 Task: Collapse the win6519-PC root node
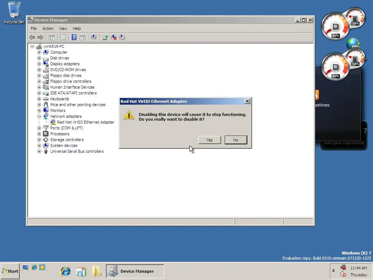32,46
